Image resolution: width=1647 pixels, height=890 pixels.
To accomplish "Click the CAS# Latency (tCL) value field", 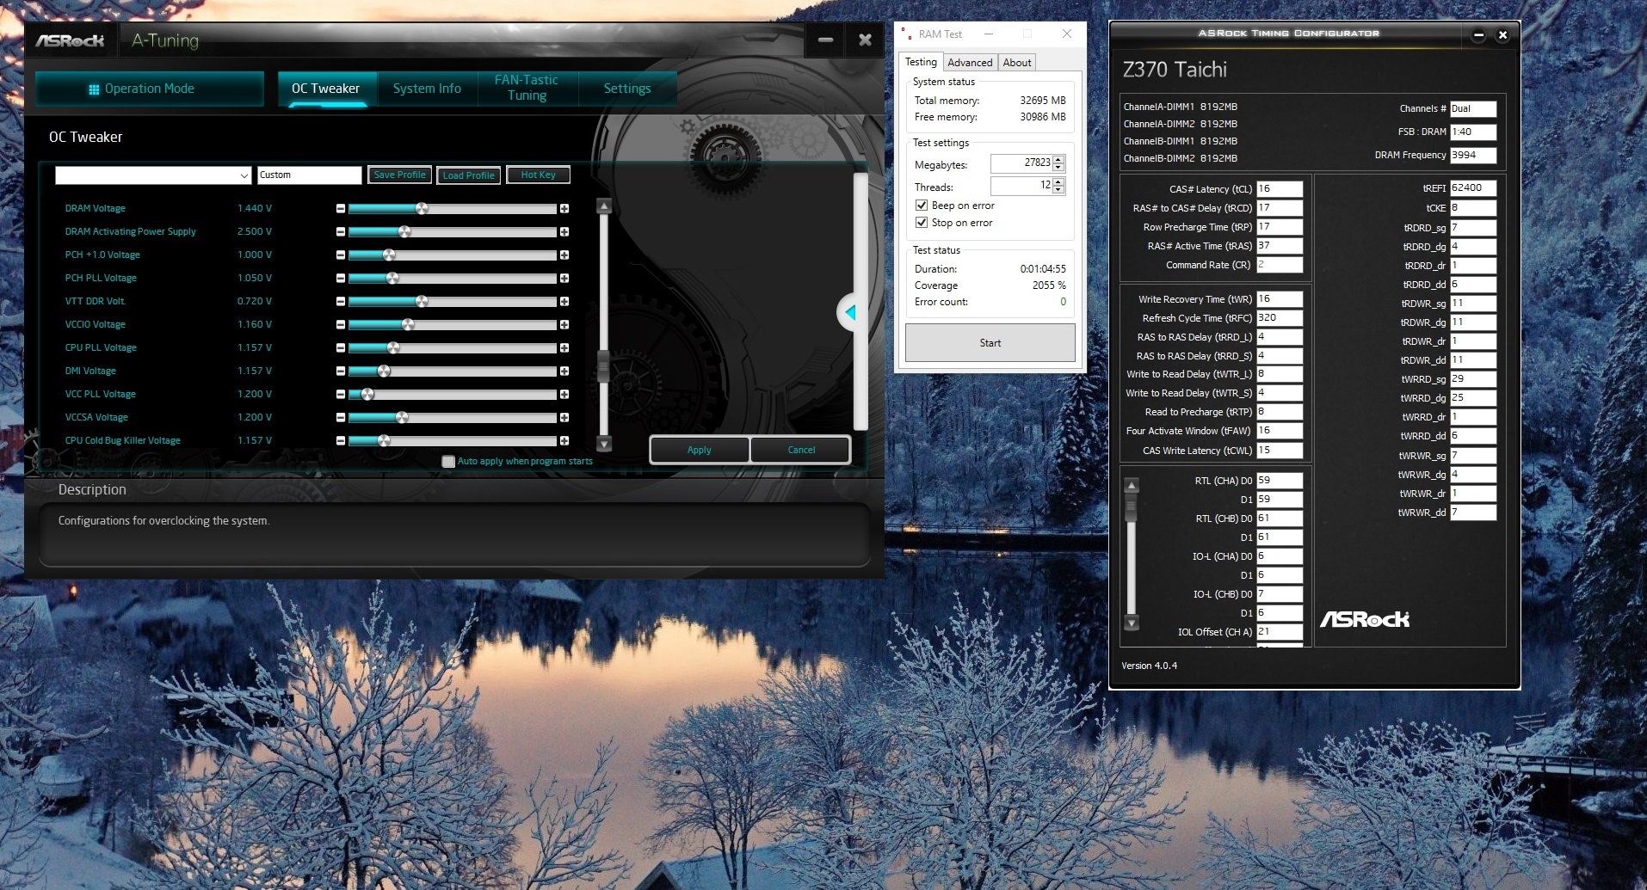I will point(1280,189).
